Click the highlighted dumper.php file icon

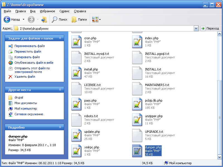click(137, 151)
